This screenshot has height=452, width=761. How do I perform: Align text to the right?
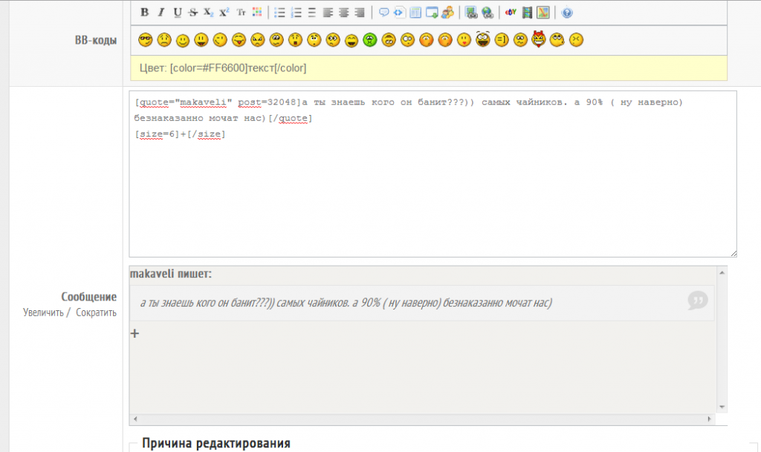[360, 12]
